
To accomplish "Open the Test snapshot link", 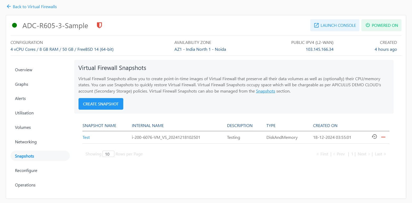I will [86, 137].
